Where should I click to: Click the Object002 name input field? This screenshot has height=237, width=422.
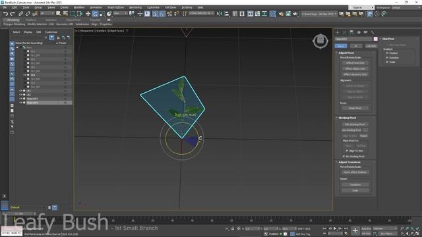(353, 39)
